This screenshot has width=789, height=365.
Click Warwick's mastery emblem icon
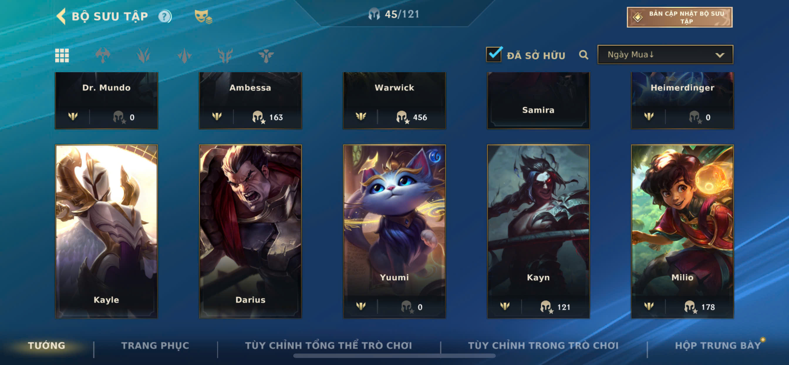pos(360,116)
